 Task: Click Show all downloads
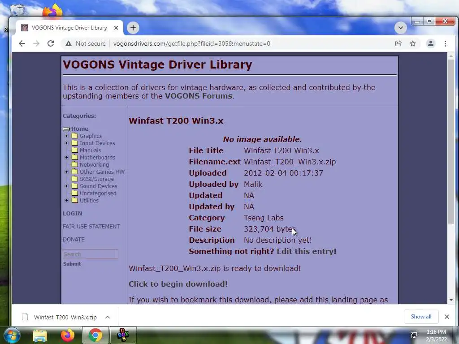coord(421,317)
